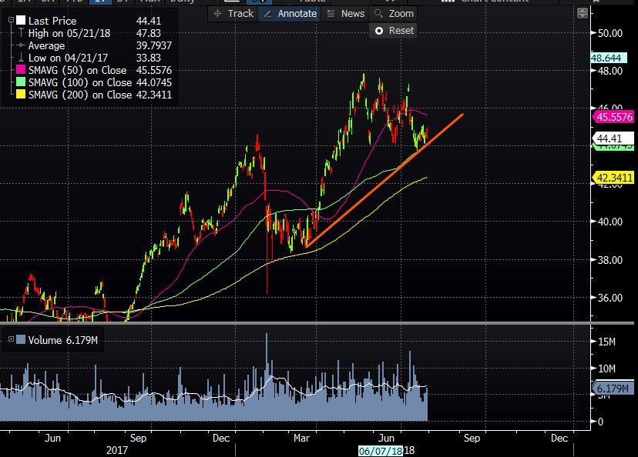This screenshot has width=638, height=457.
Task: Click the News list icon
Action: 331,14
